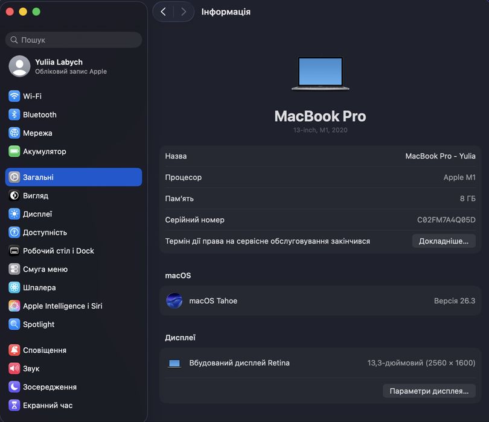Click the serial number C02FM7A4Q05D
Screen dimensions: 489x422
[446, 220]
